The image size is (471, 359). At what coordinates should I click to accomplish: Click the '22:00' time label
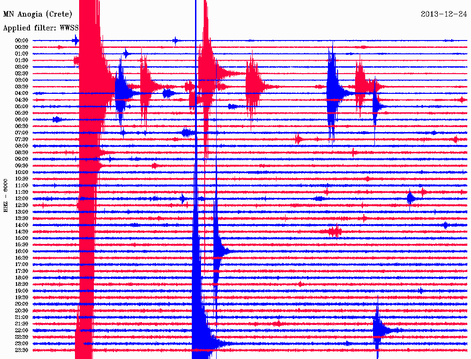22,330
